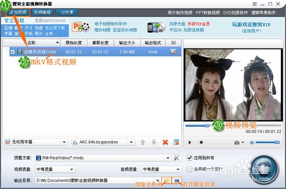Screen dimensions: 286x189
Task: Click the rmvb output format cell
Action: coord(153,52)
